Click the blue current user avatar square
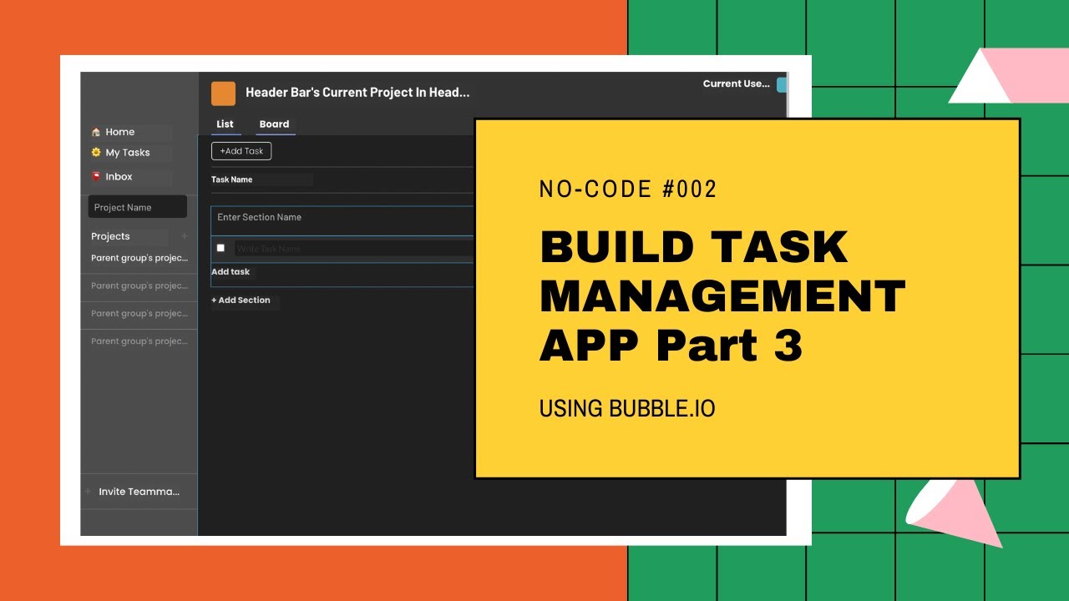This screenshot has width=1069, height=601. coord(782,84)
